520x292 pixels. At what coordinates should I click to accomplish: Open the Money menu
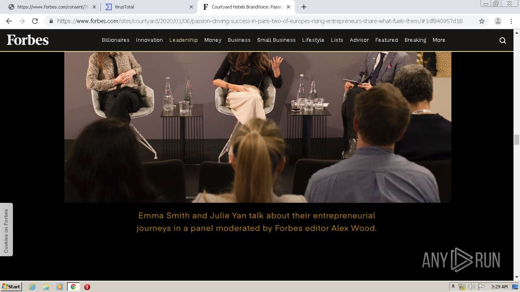pyautogui.click(x=213, y=40)
